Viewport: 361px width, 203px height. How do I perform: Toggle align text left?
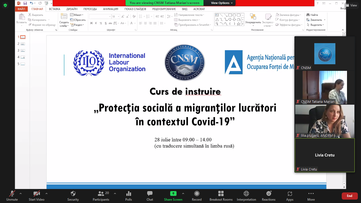(x=141, y=23)
